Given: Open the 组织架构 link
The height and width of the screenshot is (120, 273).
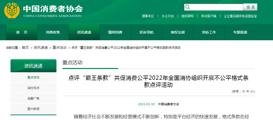Looking at the screenshot, I should coord(187,16).
